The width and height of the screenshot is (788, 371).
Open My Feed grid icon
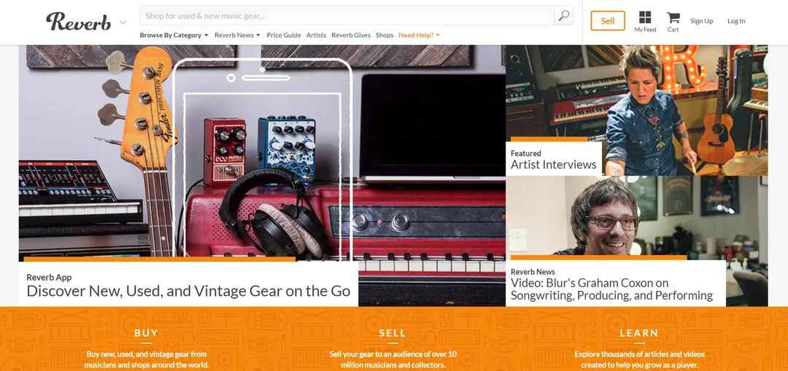point(645,17)
